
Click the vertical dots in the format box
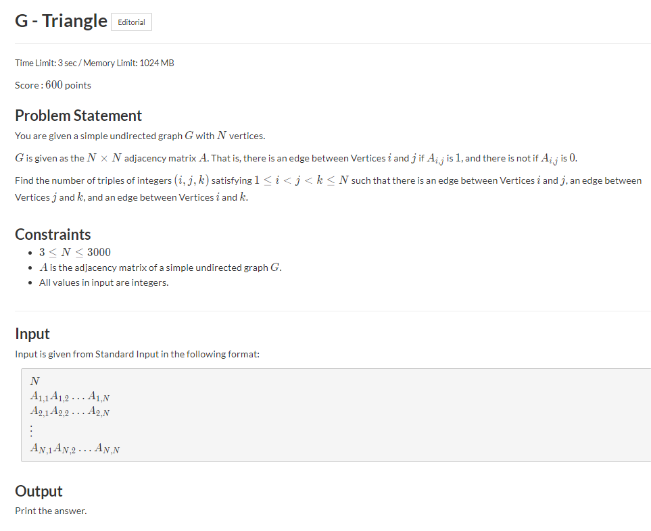tap(32, 430)
